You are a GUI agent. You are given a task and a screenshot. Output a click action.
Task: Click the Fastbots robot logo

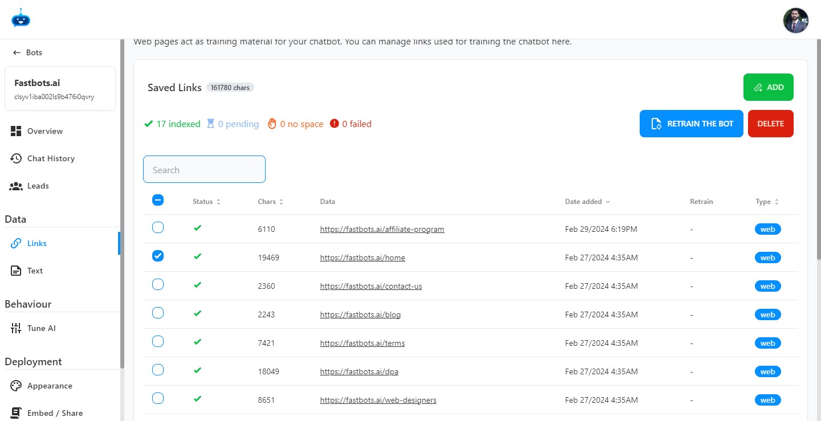click(21, 19)
